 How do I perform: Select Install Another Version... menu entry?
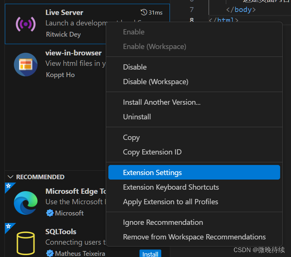coord(194,102)
